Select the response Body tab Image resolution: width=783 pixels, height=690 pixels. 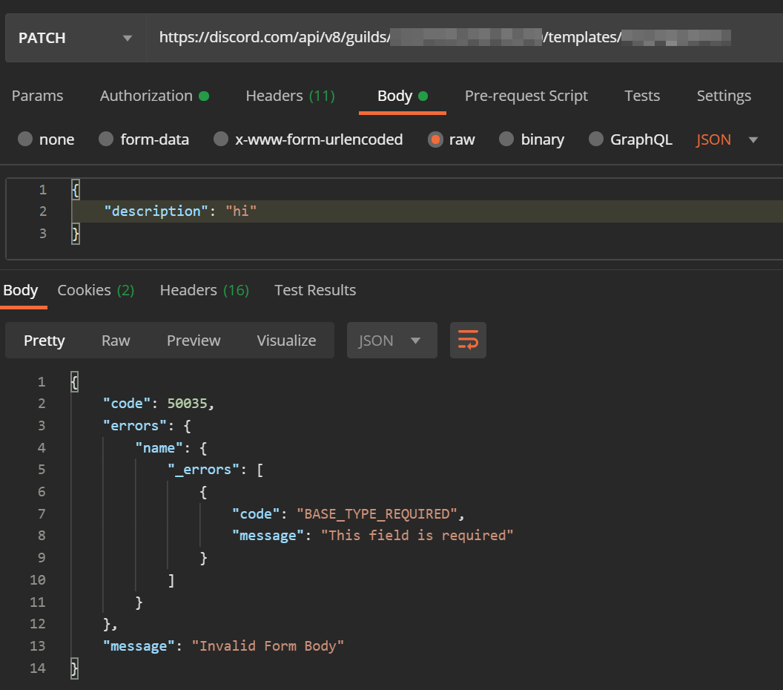pos(21,290)
